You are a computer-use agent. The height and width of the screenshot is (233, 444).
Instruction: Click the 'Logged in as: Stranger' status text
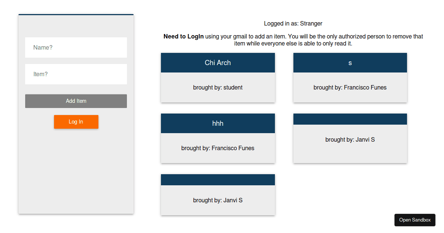(x=293, y=24)
